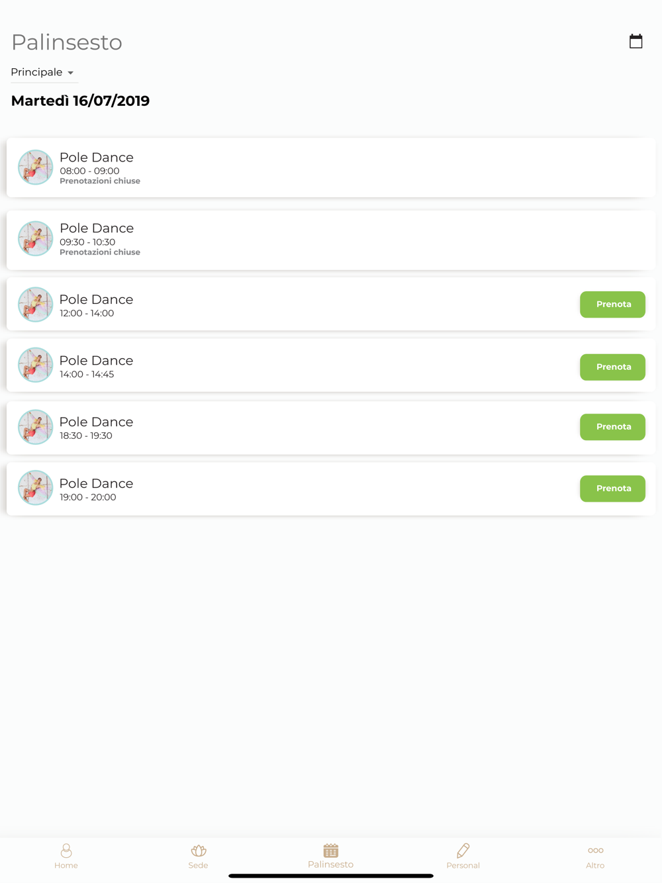Open the 08:00 - 09:00 Pole Dance card
This screenshot has width=662, height=883.
click(331, 167)
